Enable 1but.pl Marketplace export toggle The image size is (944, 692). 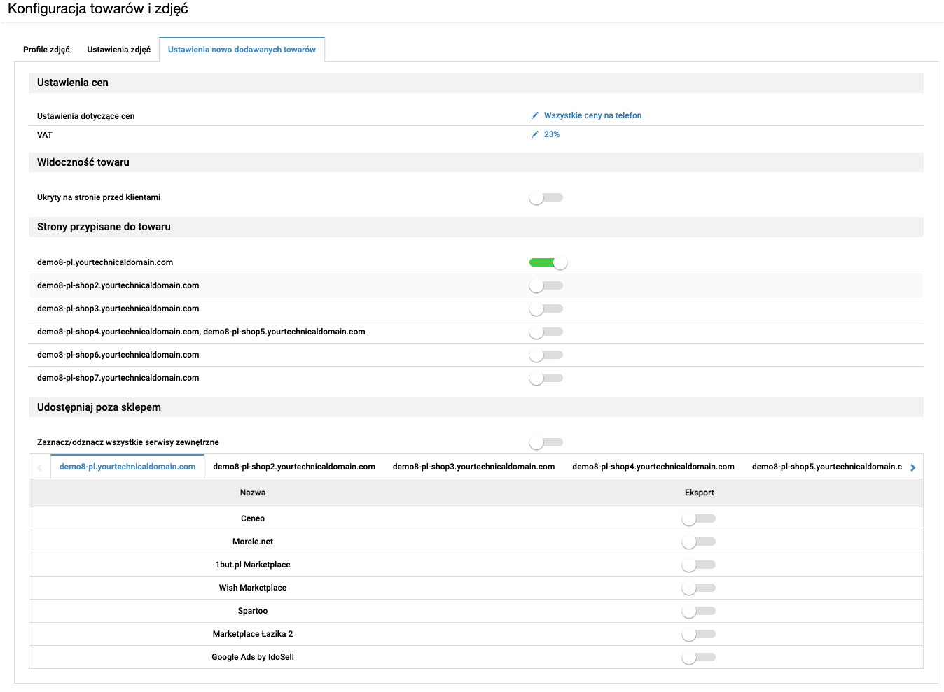point(699,565)
